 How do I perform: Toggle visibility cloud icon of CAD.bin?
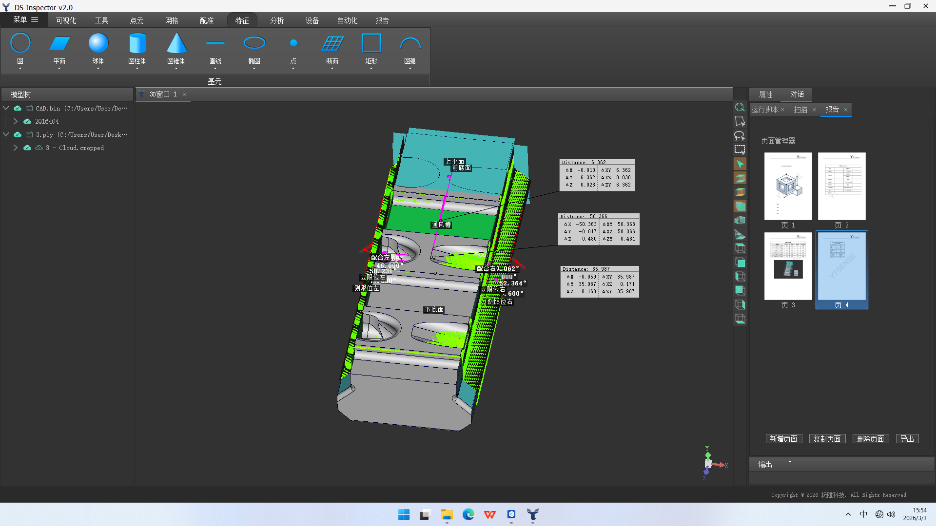click(x=18, y=108)
